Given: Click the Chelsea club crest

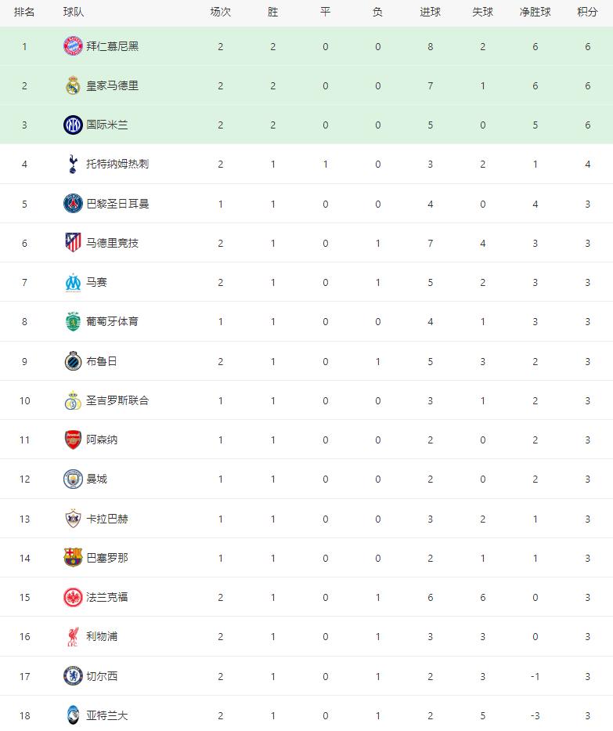Looking at the screenshot, I should 73,676.
